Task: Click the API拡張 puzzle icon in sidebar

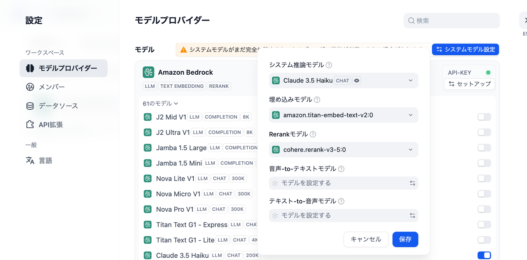Action: pos(30,125)
